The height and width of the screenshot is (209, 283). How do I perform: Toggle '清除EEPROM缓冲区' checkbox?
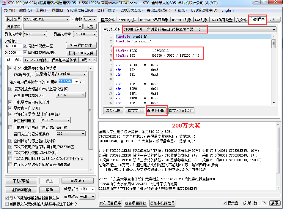[25, 52]
